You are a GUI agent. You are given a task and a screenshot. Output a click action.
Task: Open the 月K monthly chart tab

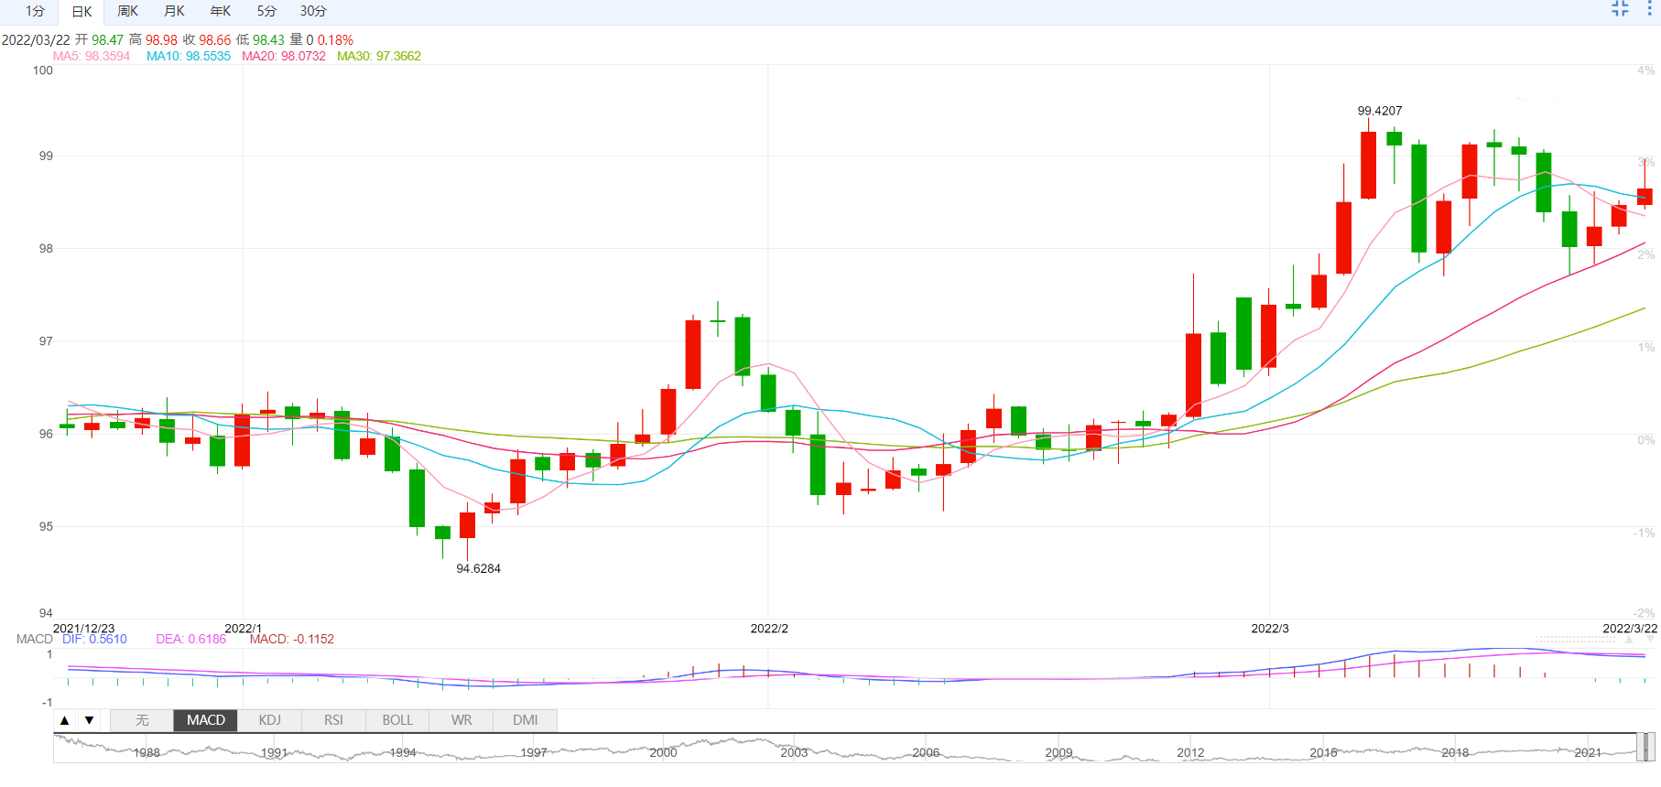(174, 11)
